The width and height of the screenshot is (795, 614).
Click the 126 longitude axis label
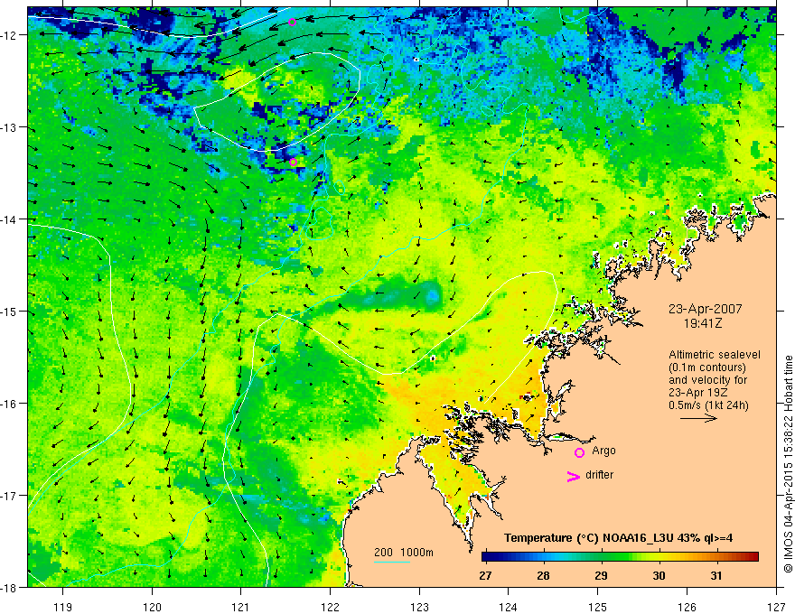point(687,607)
